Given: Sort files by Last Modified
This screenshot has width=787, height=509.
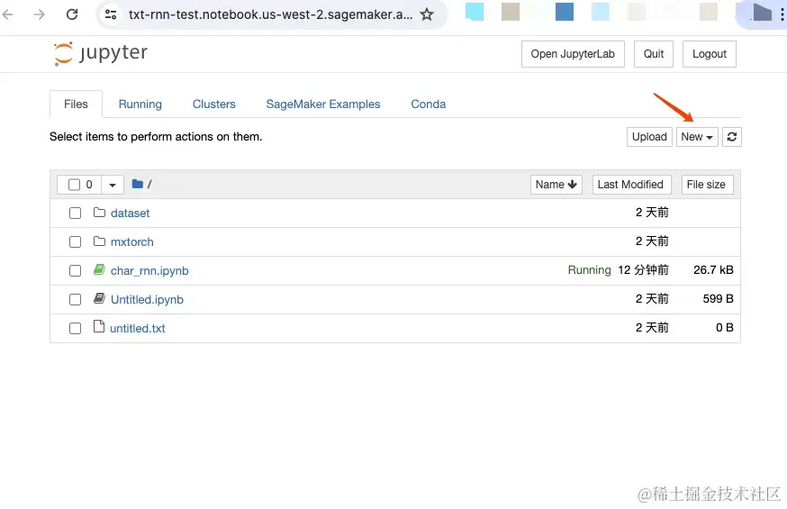Looking at the screenshot, I should 630,184.
